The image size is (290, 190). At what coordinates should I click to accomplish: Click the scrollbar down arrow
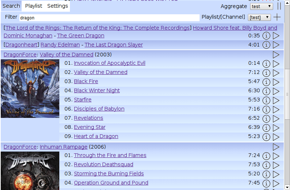287,187
